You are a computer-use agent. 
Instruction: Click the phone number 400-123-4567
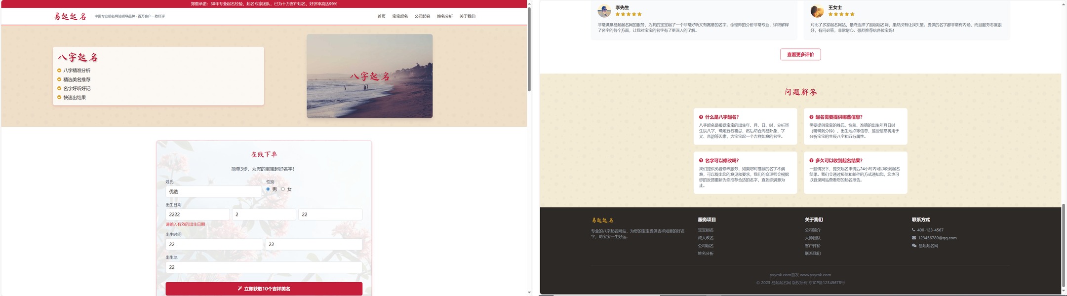[x=930, y=230]
